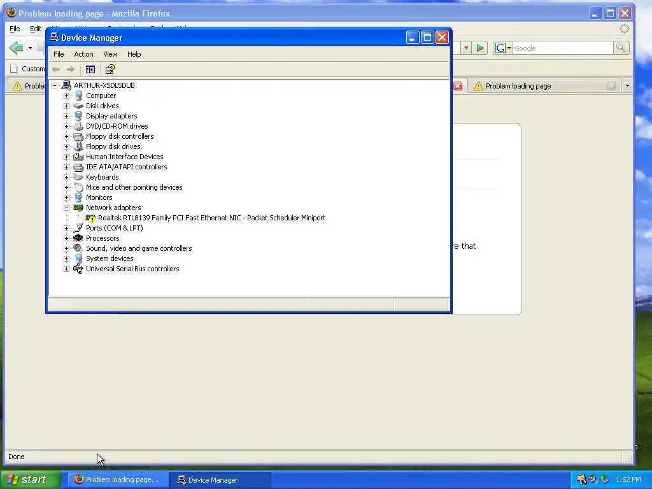This screenshot has height=489, width=652.
Task: Switch to Firefox via taskbar button
Action: coord(118,479)
